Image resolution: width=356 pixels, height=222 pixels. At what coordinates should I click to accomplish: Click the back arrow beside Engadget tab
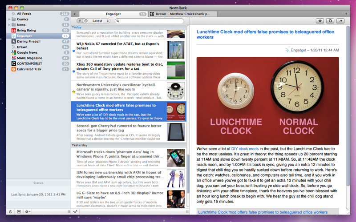(x=74, y=14)
